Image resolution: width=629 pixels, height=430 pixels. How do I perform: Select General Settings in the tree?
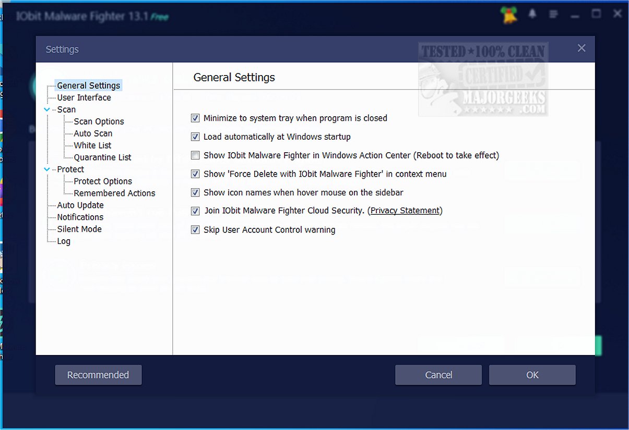(89, 85)
